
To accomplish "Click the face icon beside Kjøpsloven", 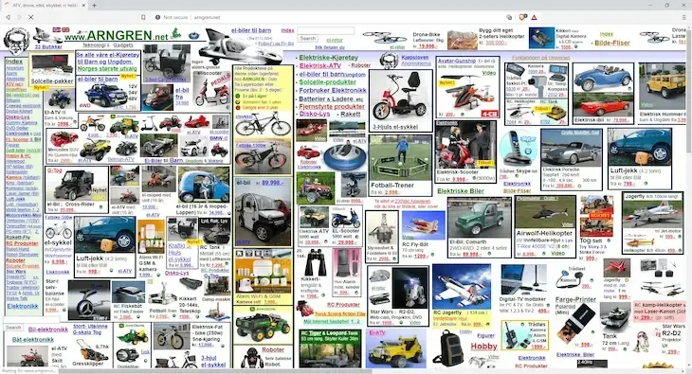I will 389,61.
